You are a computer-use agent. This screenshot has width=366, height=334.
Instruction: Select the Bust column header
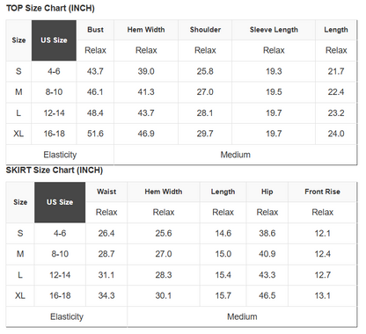[x=95, y=30]
